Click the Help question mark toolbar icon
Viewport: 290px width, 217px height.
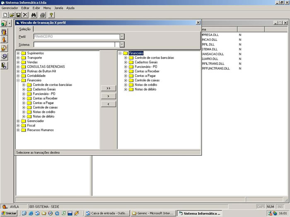pyautogui.click(x=51, y=15)
